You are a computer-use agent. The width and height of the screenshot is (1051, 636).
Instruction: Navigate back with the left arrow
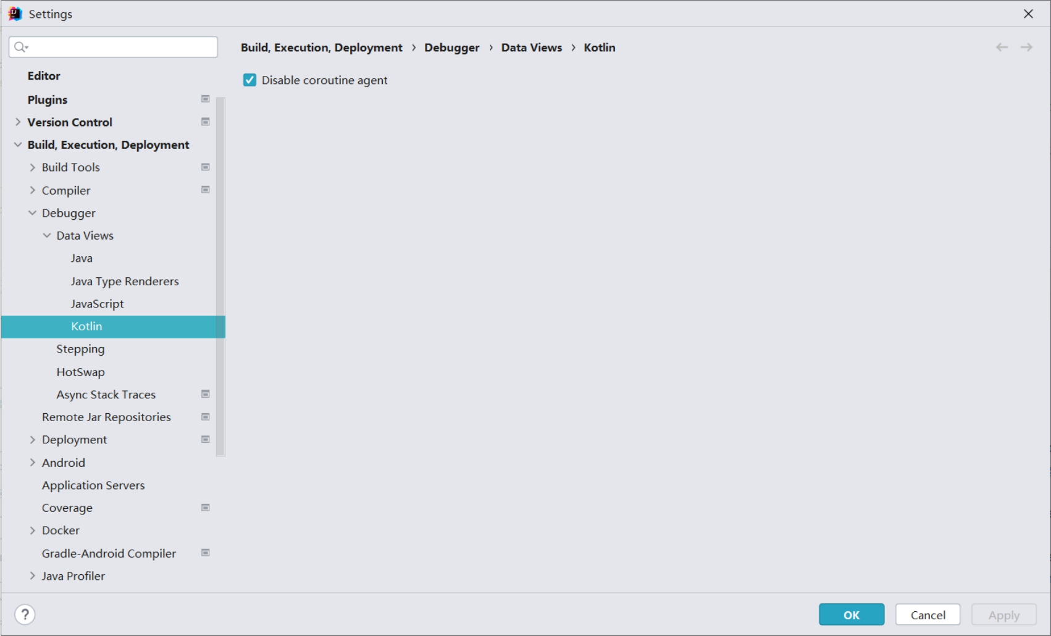click(1002, 48)
